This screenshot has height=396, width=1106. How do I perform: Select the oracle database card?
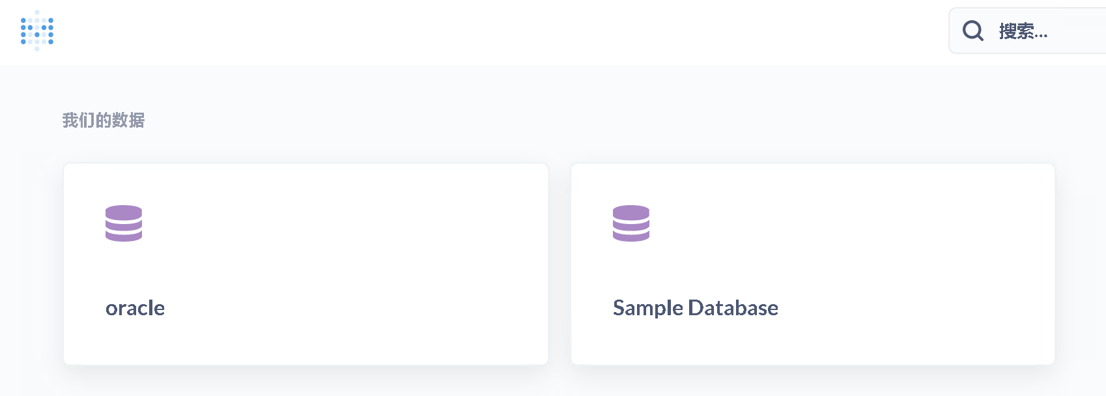click(x=305, y=263)
